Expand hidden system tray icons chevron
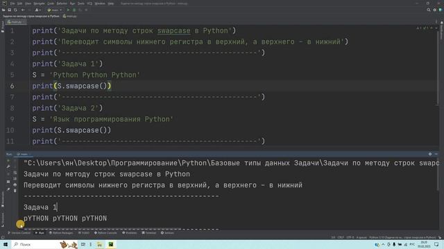444x249 pixels. (383, 244)
